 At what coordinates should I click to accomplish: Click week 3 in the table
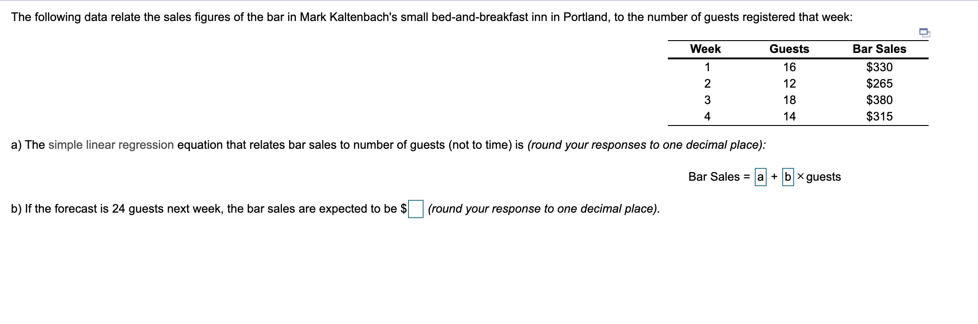(707, 100)
